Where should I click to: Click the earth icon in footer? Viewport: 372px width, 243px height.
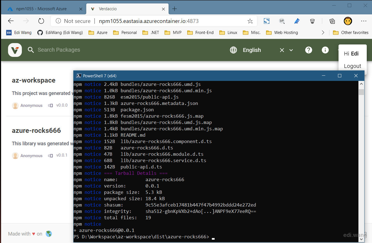49,234
